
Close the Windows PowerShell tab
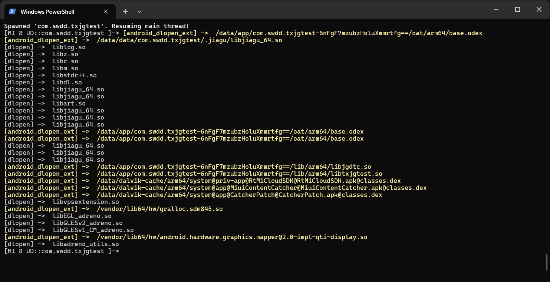click(x=106, y=11)
